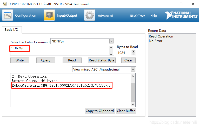Select the Input/Output monitor icon
This screenshot has height=127, width=199.
pyautogui.click(x=49, y=15)
